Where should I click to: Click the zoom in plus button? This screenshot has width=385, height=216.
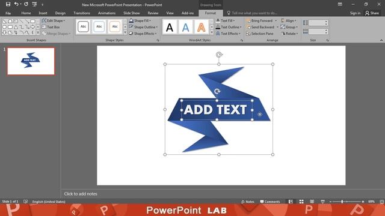363,202
